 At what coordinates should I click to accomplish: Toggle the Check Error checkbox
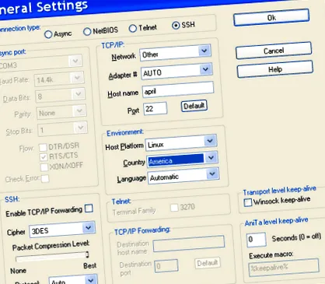tap(45, 179)
